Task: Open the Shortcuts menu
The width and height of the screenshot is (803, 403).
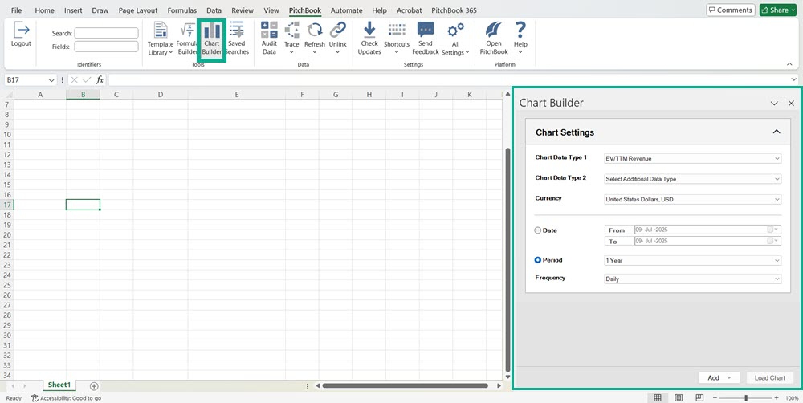Action: (x=397, y=39)
